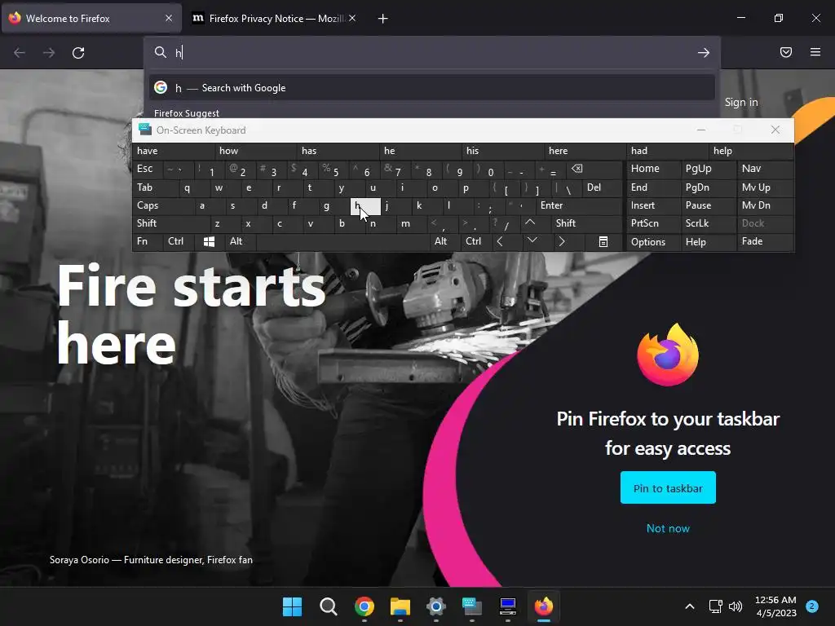Click the Windows logo key on On-Screen Keyboard

[x=209, y=241]
